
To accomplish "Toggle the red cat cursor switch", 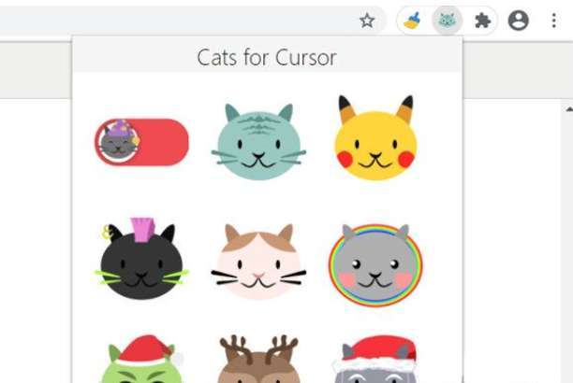I will coord(141,142).
